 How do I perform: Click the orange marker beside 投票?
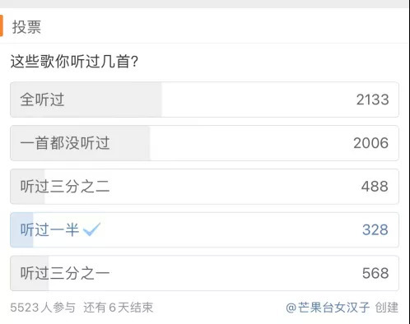pos(2,25)
